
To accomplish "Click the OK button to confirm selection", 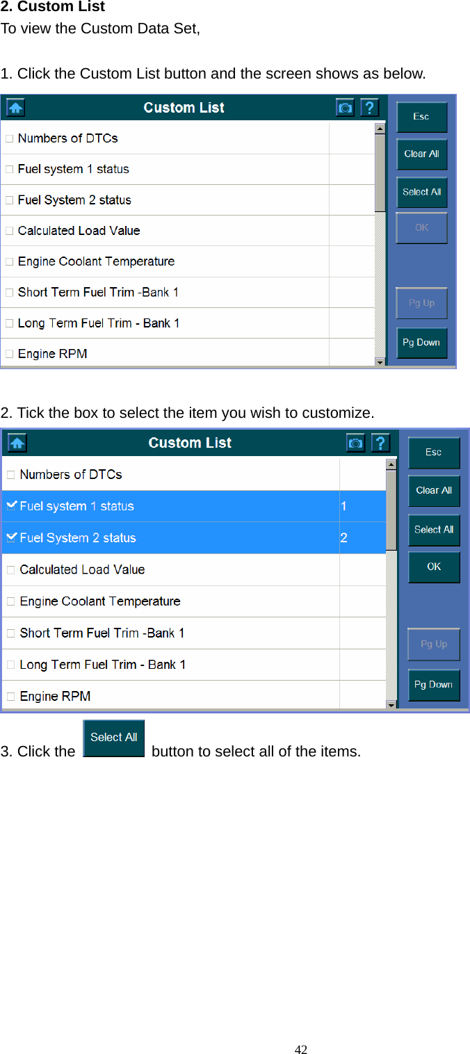I will [433, 567].
